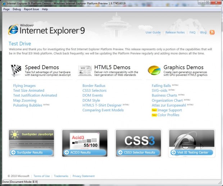This screenshot has width=223, height=186.
Task: Open the DOM Events demo
Action: tap(92, 95)
